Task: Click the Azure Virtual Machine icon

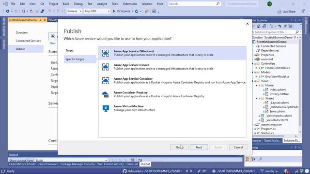Action: 106,108
